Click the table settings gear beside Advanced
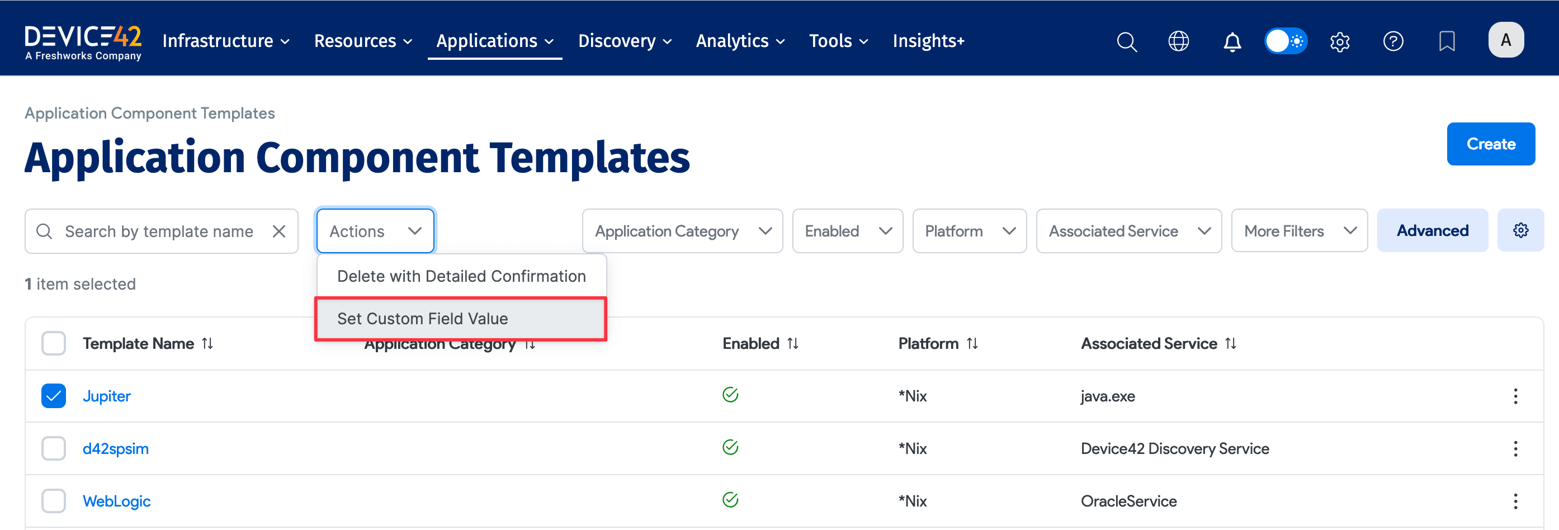This screenshot has width=1559, height=530. pos(1522,230)
